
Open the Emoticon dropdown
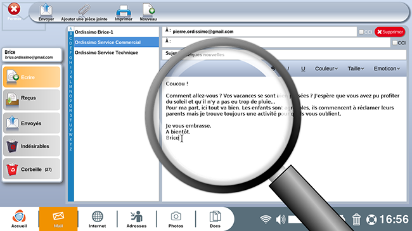387,68
